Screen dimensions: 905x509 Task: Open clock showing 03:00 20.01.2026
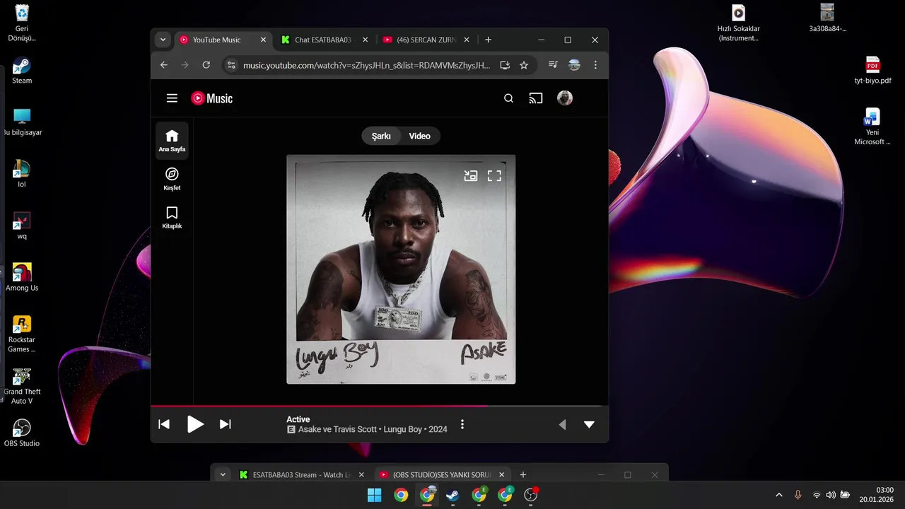click(877, 495)
